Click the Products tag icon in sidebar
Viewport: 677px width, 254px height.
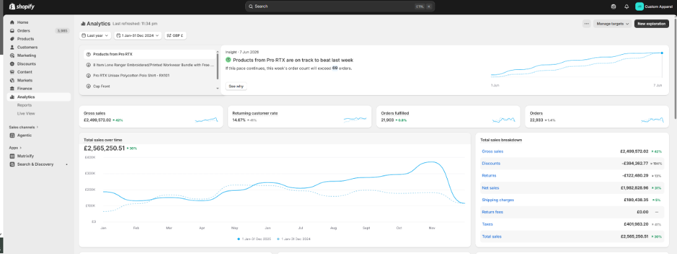point(12,39)
